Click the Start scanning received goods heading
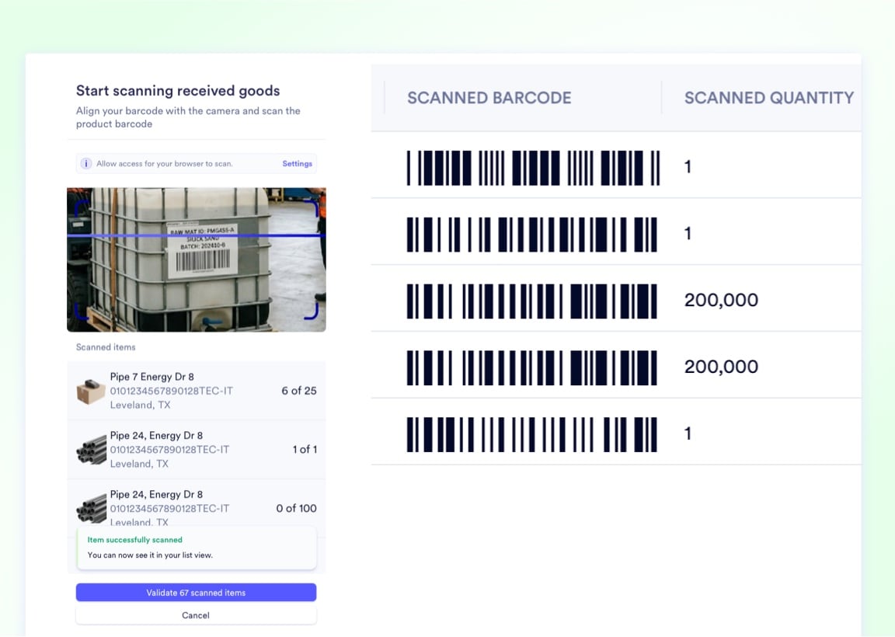 [x=178, y=91]
